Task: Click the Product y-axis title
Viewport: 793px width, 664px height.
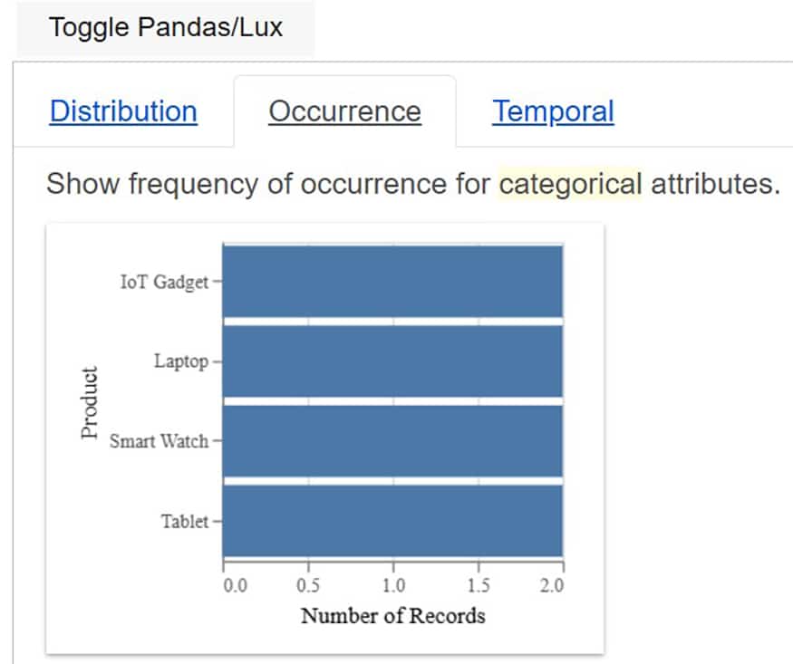Action: (x=89, y=403)
